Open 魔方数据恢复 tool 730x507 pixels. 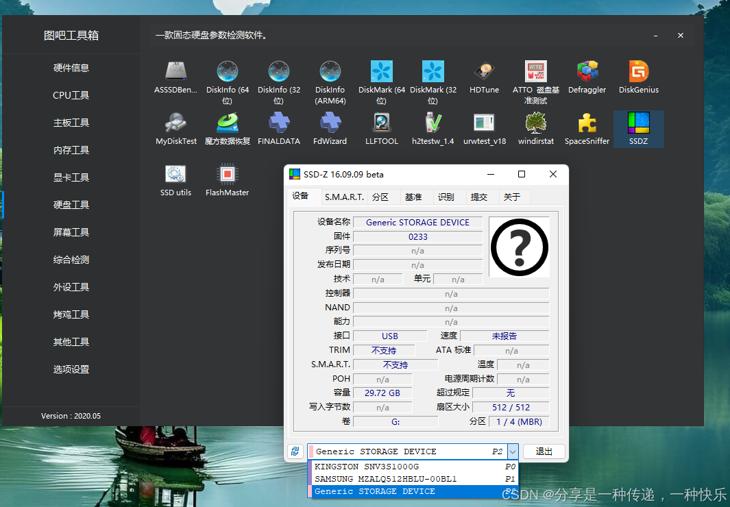pos(227,123)
